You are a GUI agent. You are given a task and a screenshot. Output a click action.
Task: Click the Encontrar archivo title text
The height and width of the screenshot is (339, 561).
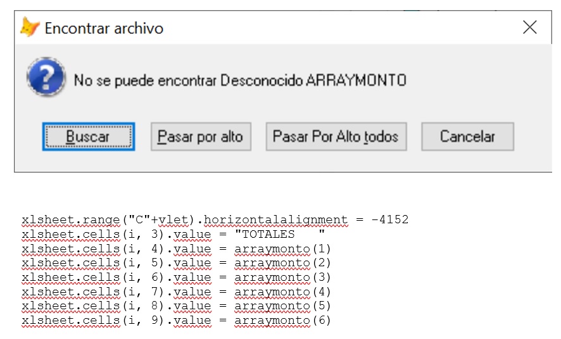[x=104, y=28]
